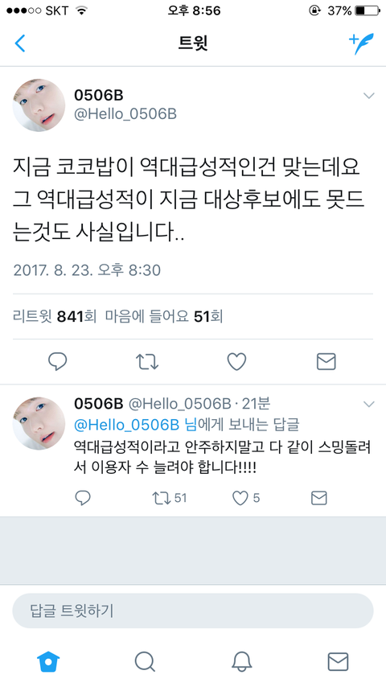Open the Notifications bell tab
The height and width of the screenshot is (687, 386).
tap(241, 661)
